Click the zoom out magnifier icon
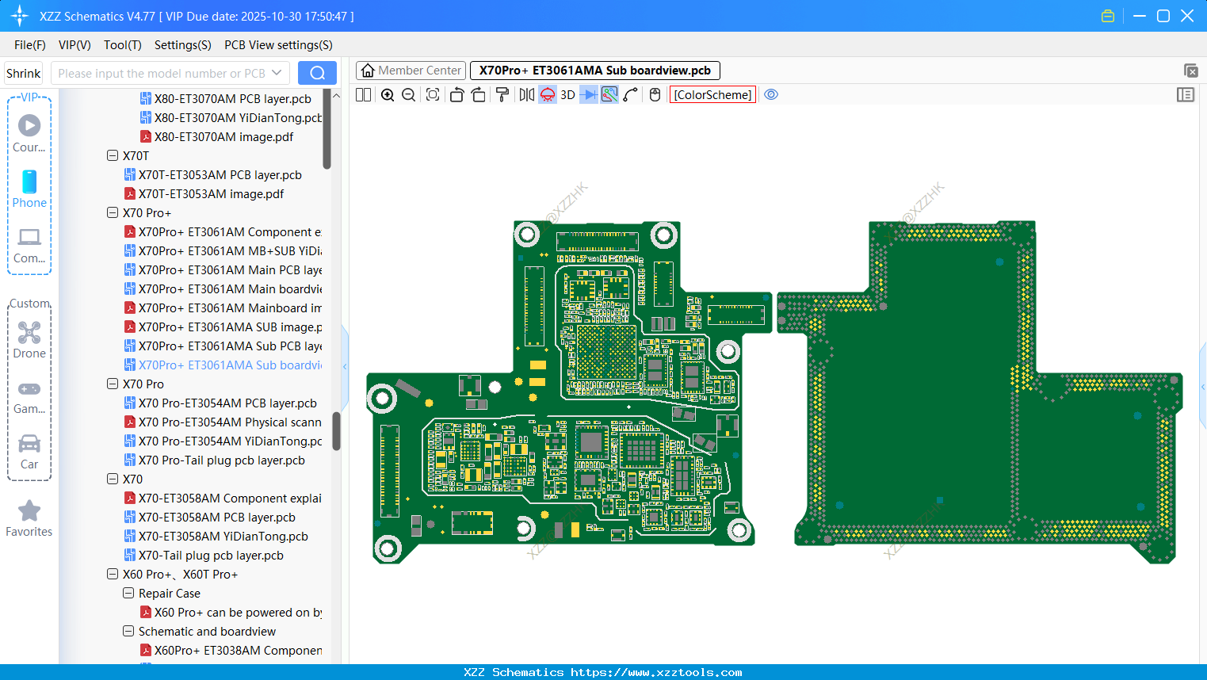The height and width of the screenshot is (680, 1207). coord(409,95)
